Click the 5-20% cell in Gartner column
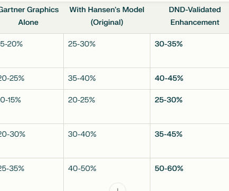Image resolution: width=229 pixels, height=191 pixels. coord(11,44)
